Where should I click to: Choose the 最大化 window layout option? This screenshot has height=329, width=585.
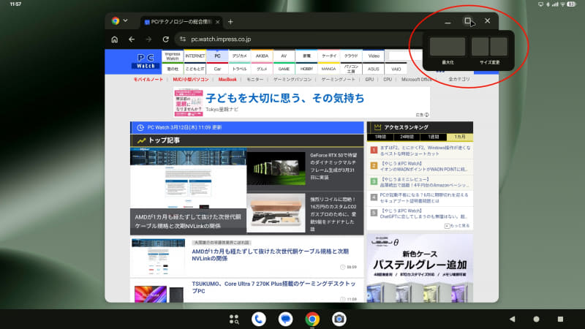click(448, 47)
